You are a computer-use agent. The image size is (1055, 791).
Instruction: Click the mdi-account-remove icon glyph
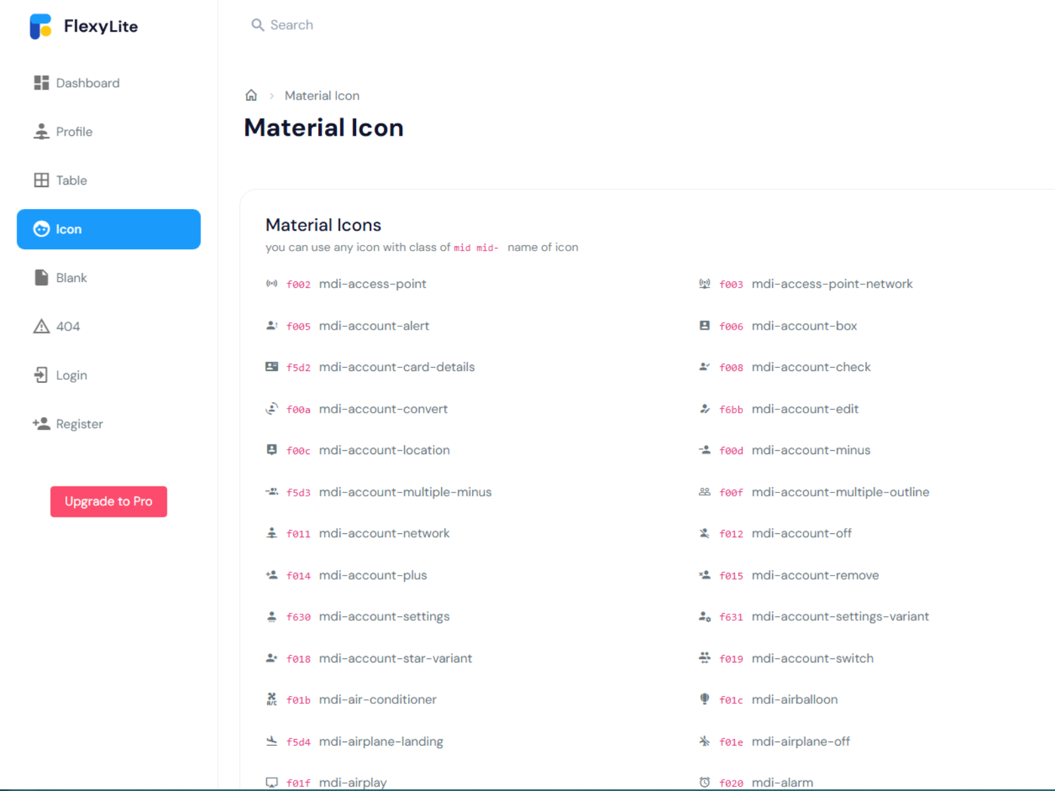[704, 575]
